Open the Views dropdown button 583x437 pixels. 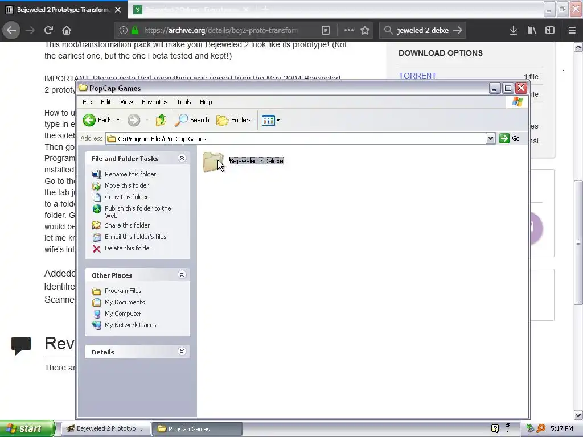(270, 120)
